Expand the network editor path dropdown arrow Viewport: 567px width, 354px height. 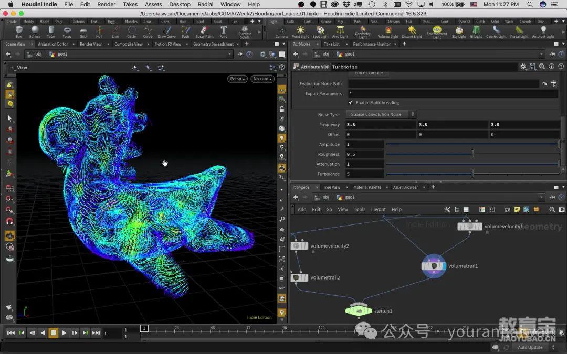coord(542,197)
